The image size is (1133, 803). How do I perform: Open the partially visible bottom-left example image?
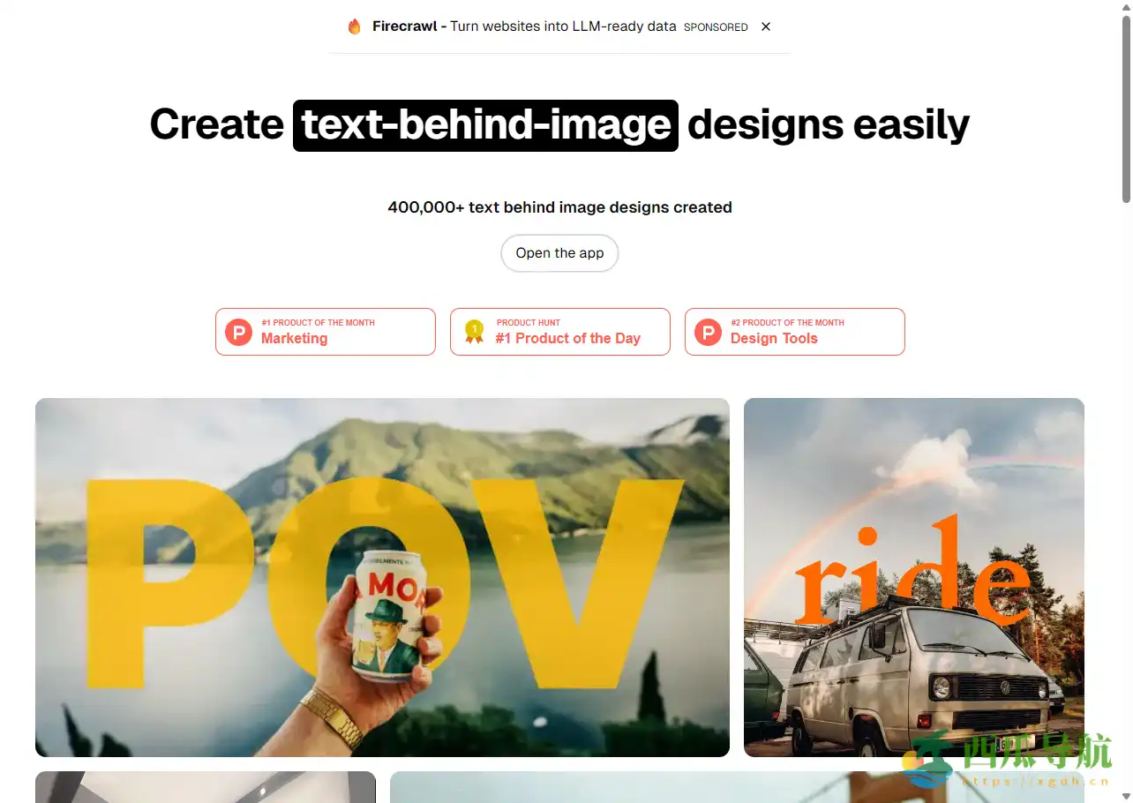click(206, 787)
